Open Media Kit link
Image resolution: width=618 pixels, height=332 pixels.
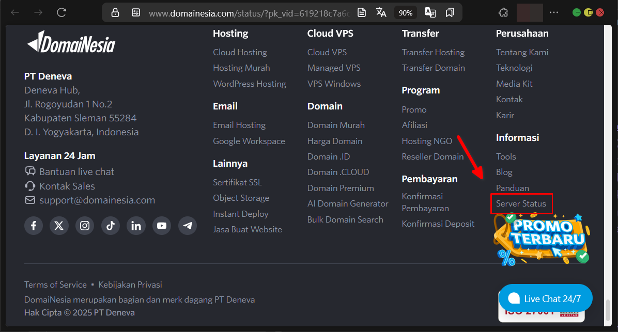(x=514, y=84)
